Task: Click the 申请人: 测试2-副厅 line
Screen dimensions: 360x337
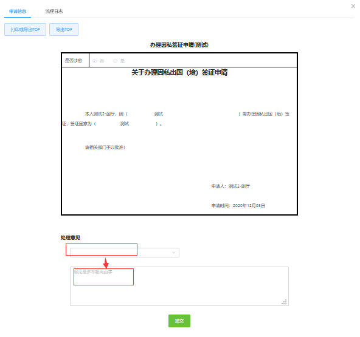Action: pyautogui.click(x=230, y=186)
